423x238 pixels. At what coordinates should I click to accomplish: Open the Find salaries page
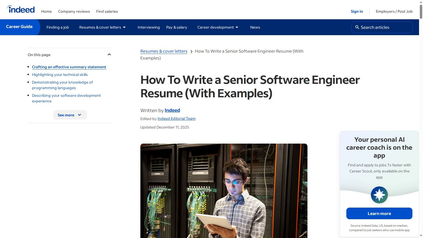click(x=107, y=11)
